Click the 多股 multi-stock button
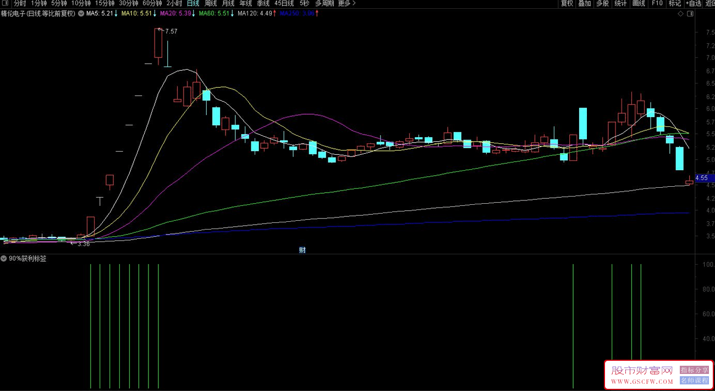 (602, 3)
